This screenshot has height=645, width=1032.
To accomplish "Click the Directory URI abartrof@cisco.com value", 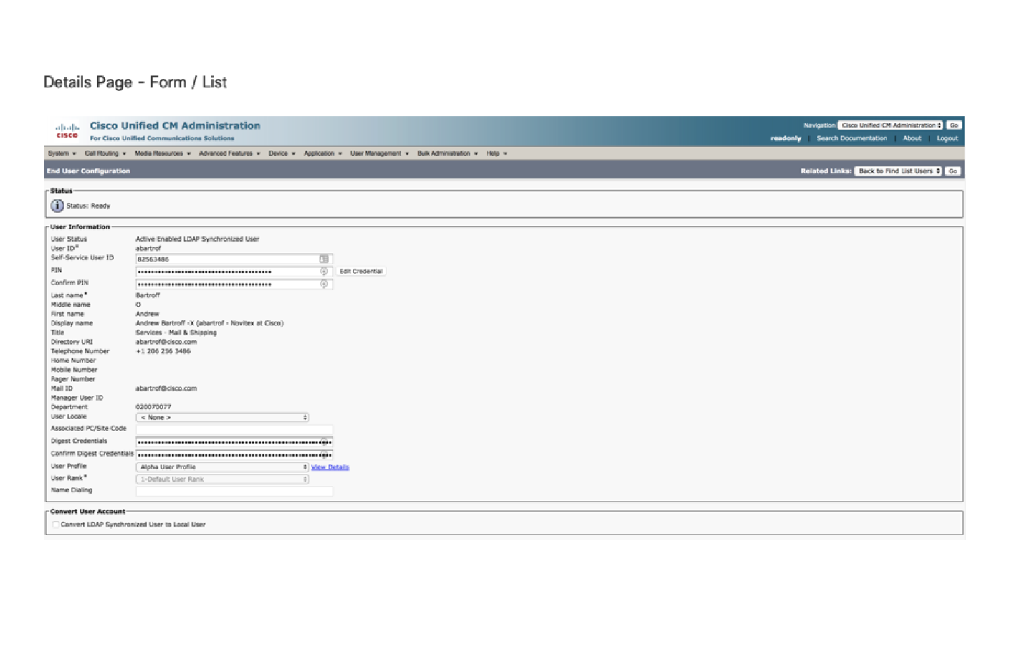I will coord(166,342).
